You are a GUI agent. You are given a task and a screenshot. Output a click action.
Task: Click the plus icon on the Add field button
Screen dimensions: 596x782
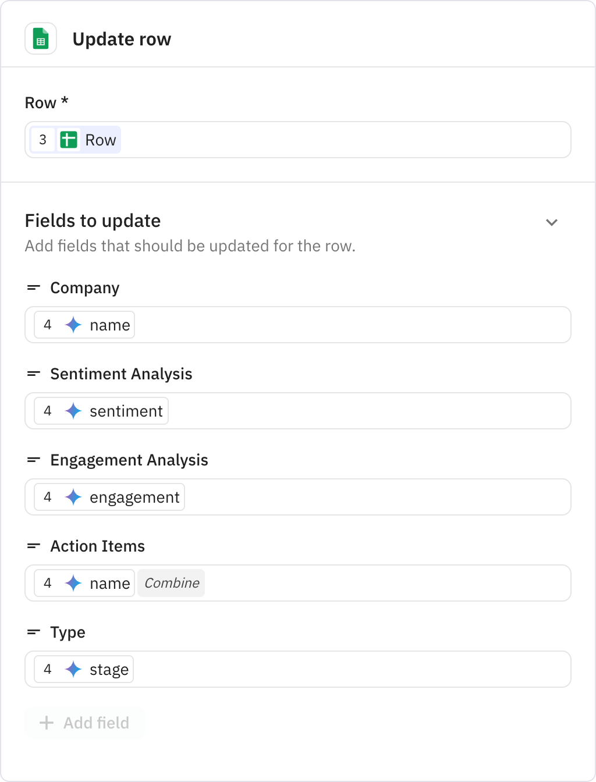[46, 723]
